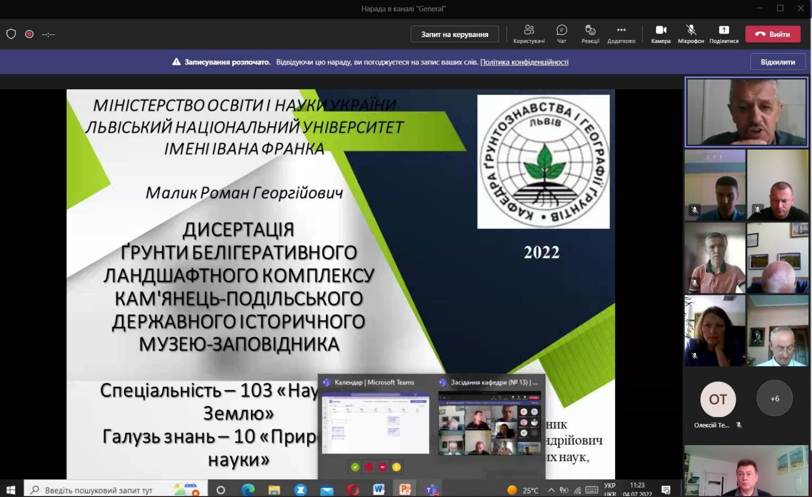812x497 pixels.
Task: Click the Запит на керування button
Action: [455, 34]
